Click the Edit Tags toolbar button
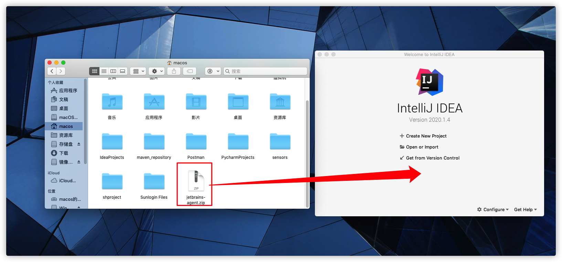 [x=190, y=71]
